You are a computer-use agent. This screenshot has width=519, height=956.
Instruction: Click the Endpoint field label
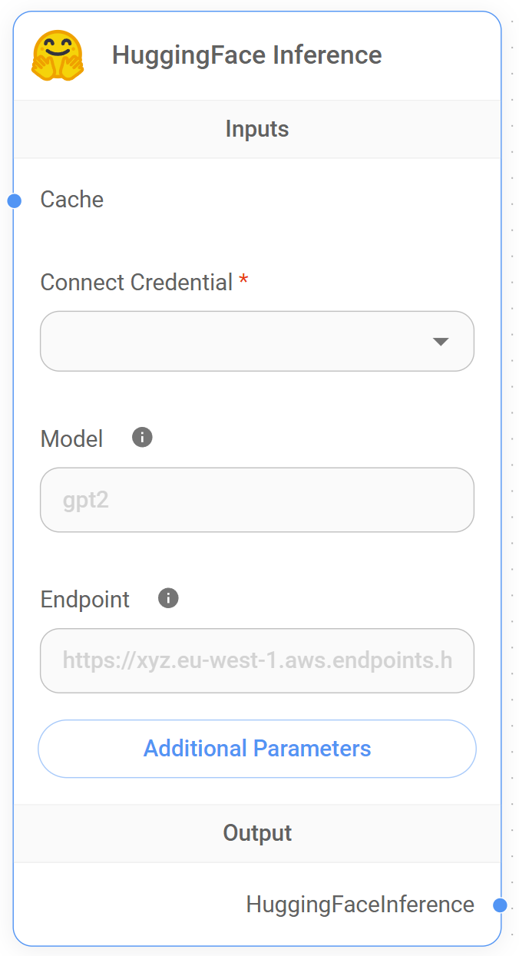[84, 600]
